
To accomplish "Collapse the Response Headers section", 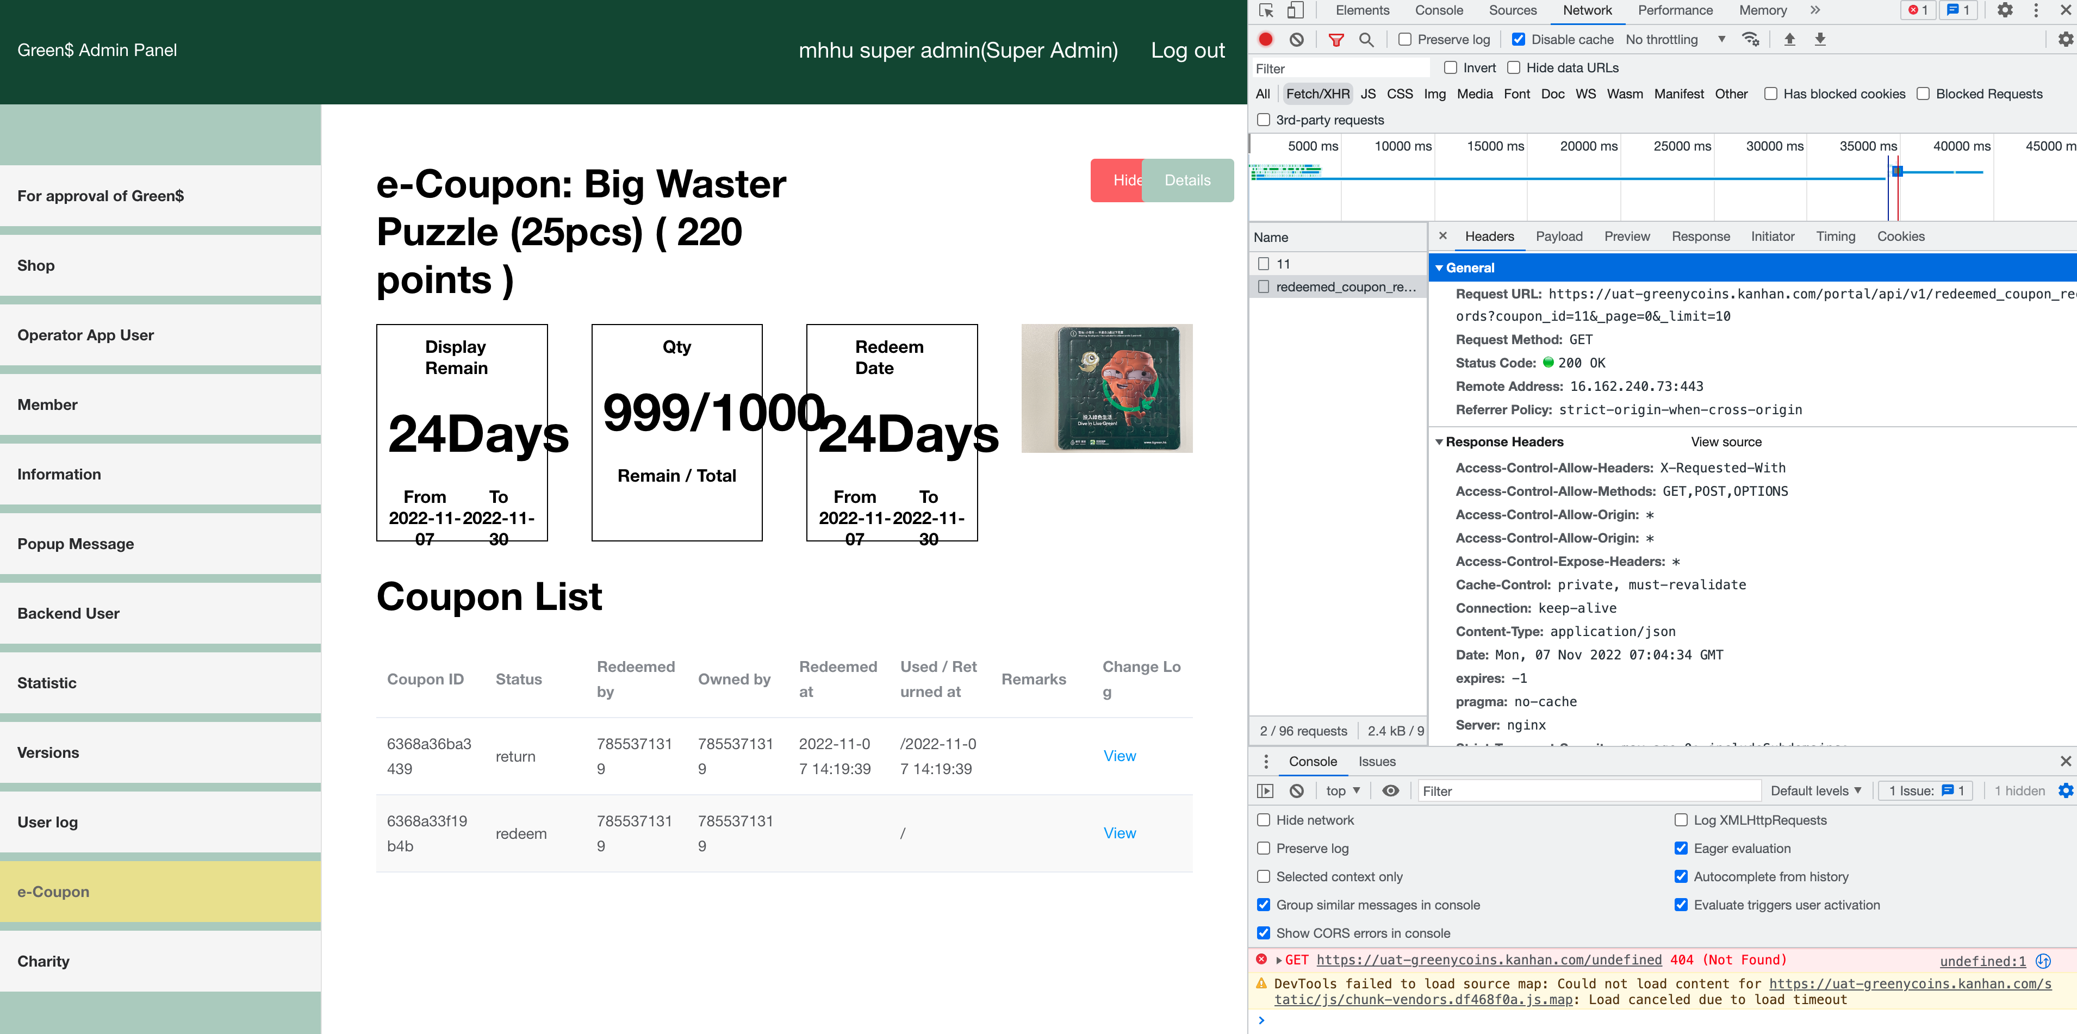I will tap(1440, 441).
